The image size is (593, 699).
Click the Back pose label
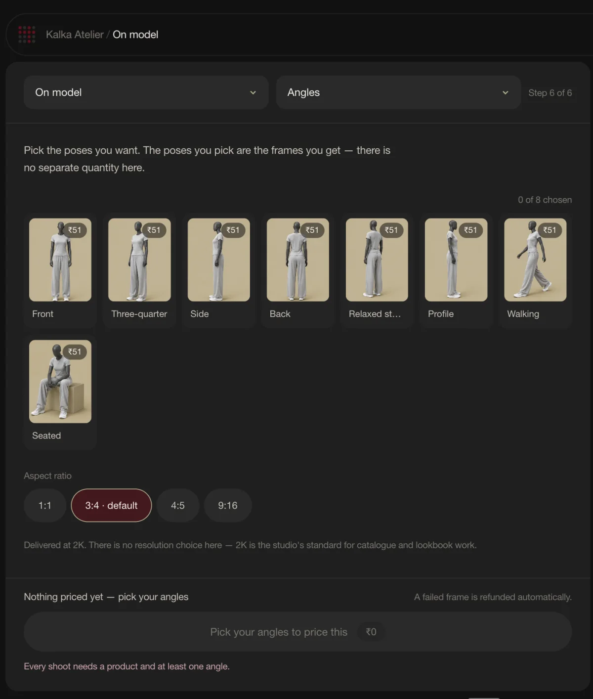[x=280, y=314]
